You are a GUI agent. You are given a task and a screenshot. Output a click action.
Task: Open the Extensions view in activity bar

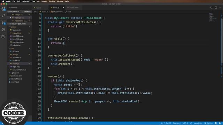(x=3, y=36)
